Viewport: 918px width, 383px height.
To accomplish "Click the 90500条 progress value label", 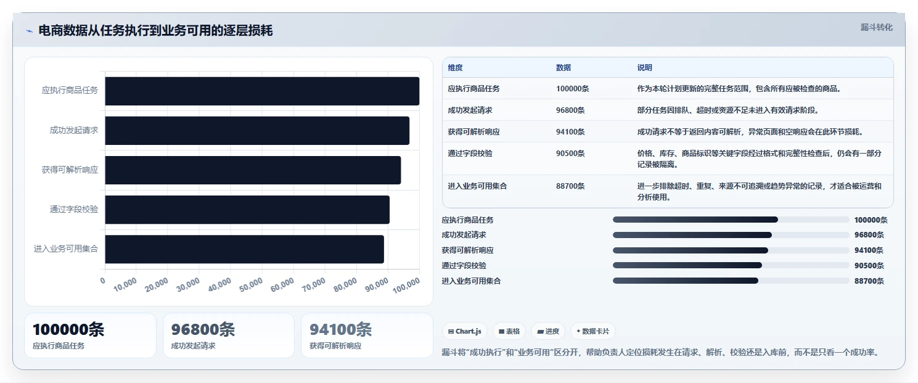I will (869, 266).
